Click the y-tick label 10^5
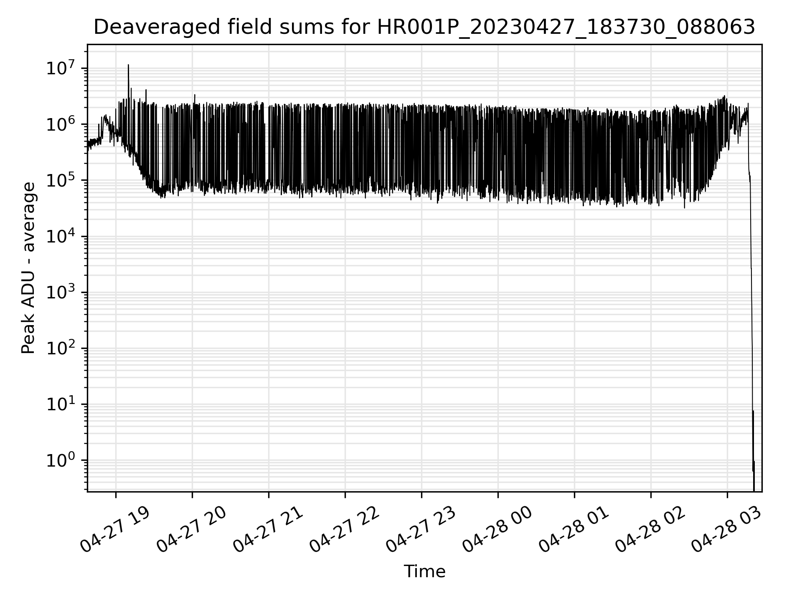Image resolution: width=802 pixels, height=601 pixels. point(61,179)
